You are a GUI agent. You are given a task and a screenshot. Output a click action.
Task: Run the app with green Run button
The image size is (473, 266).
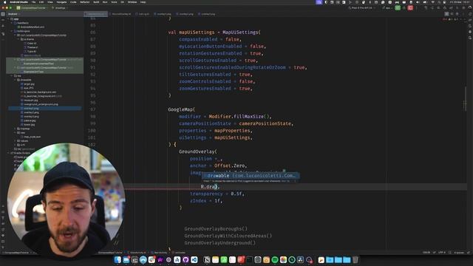coord(398,8)
